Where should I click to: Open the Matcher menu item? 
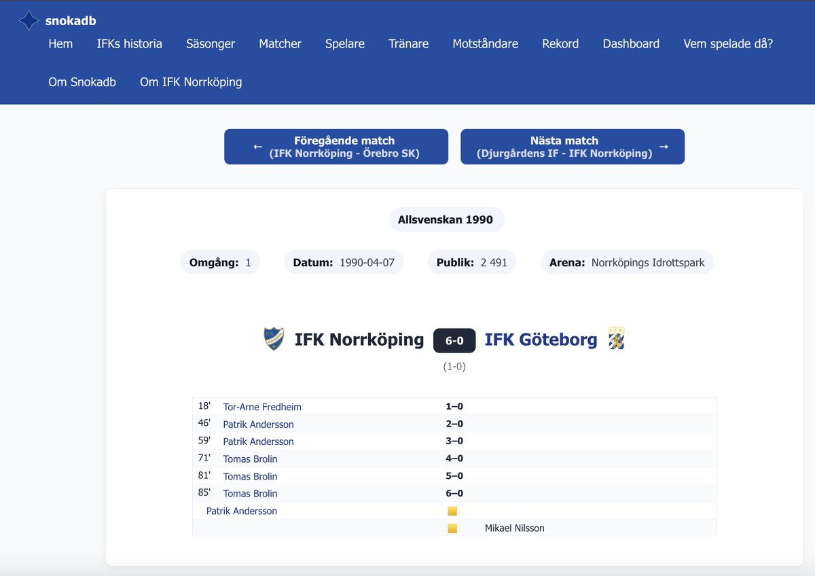pyautogui.click(x=280, y=43)
